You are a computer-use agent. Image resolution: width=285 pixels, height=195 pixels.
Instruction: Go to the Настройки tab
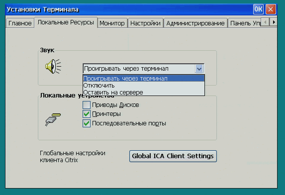pyautogui.click(x=145, y=23)
